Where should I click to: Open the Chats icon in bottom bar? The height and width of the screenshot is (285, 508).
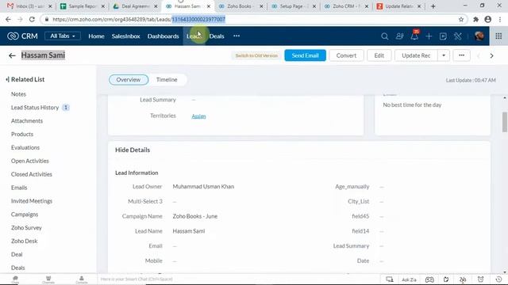(x=15, y=279)
